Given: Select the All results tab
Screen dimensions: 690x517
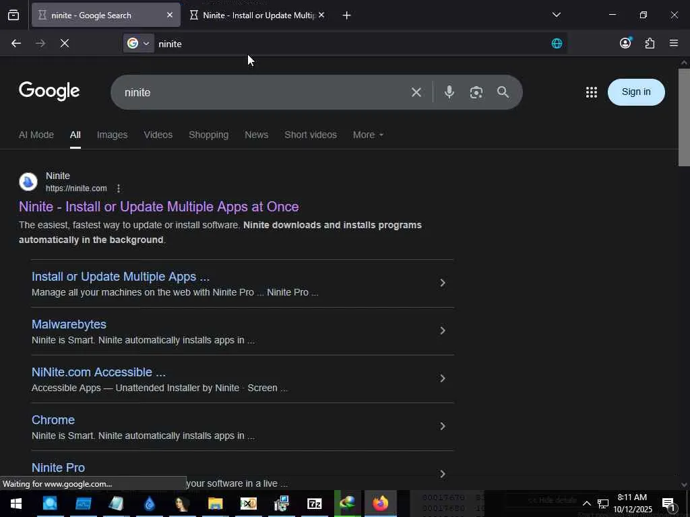Looking at the screenshot, I should [x=75, y=135].
